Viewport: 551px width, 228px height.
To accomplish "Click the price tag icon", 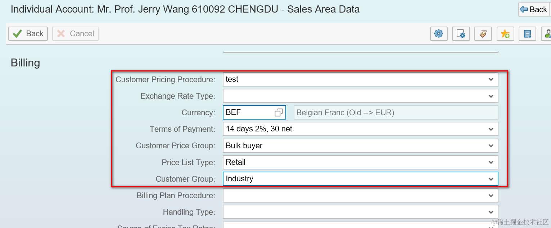I will point(483,34).
